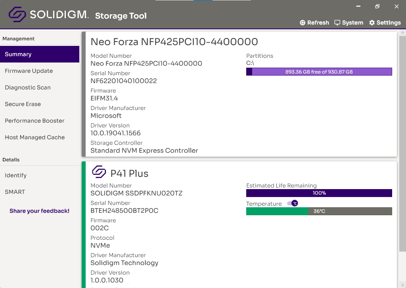Click the 36°C temperature bar
Viewport: 406px width, 288px height.
(x=319, y=211)
